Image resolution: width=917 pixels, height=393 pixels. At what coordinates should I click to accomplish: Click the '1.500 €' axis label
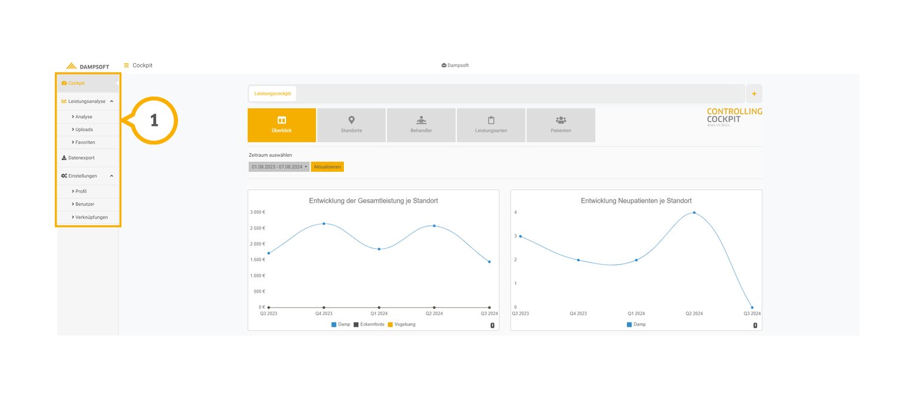pos(258,260)
